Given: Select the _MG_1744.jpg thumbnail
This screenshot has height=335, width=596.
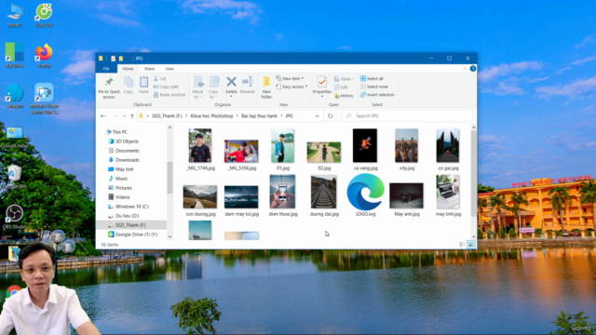Looking at the screenshot, I should click(x=200, y=146).
